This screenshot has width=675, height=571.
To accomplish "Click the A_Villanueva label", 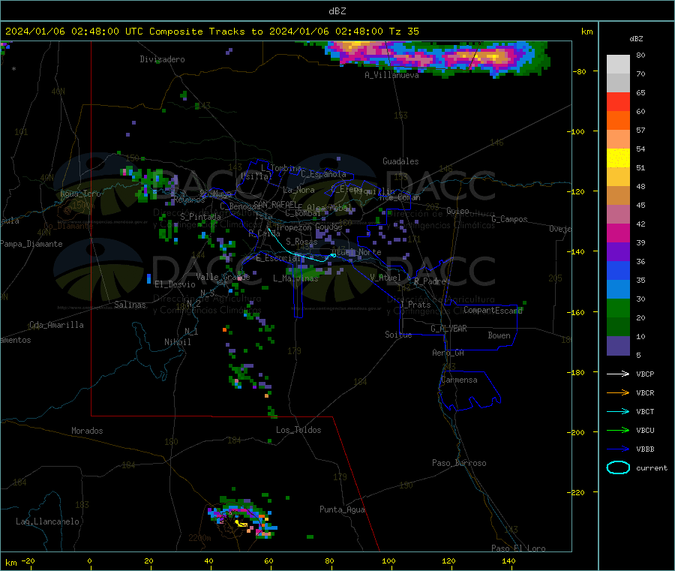I will coord(391,75).
